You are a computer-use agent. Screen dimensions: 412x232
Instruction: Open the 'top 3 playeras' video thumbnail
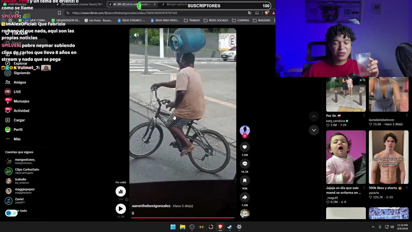389,157
